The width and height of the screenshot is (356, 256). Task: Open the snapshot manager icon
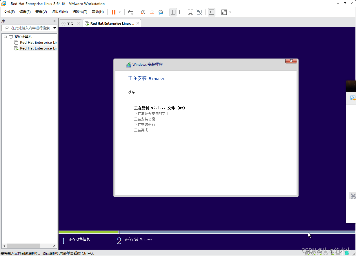pos(161,12)
